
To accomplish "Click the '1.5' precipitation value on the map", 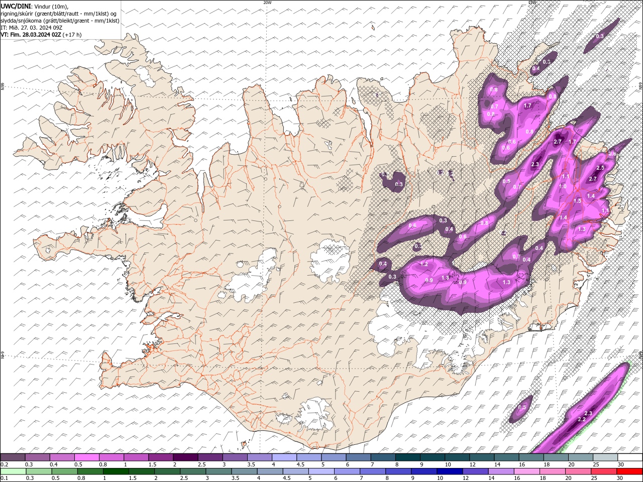I will pos(577,201).
